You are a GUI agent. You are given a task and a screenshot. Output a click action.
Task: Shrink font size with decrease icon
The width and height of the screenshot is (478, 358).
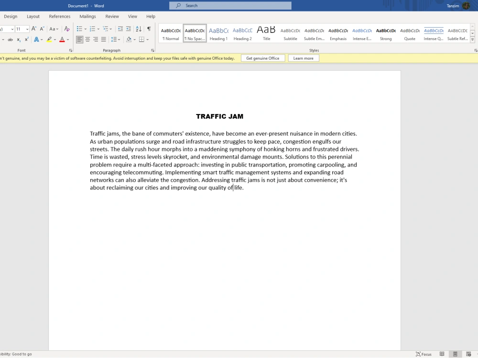pos(42,29)
